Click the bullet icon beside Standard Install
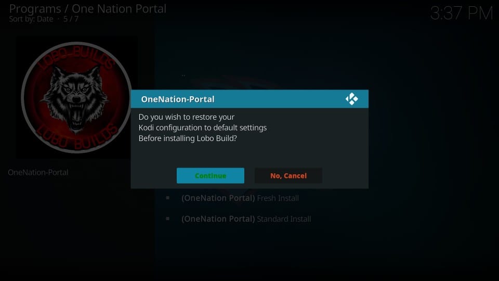Viewport: 499px width, 281px height. (168, 219)
